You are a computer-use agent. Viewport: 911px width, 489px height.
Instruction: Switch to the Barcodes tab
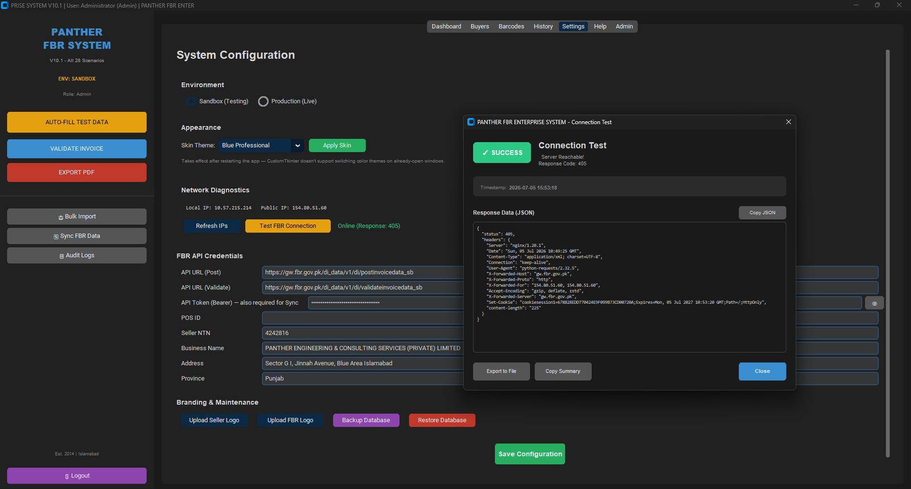511,27
